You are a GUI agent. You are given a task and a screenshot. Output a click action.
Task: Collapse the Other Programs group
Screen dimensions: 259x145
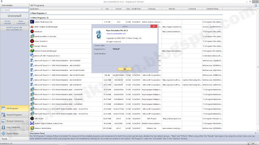(x=31, y=18)
